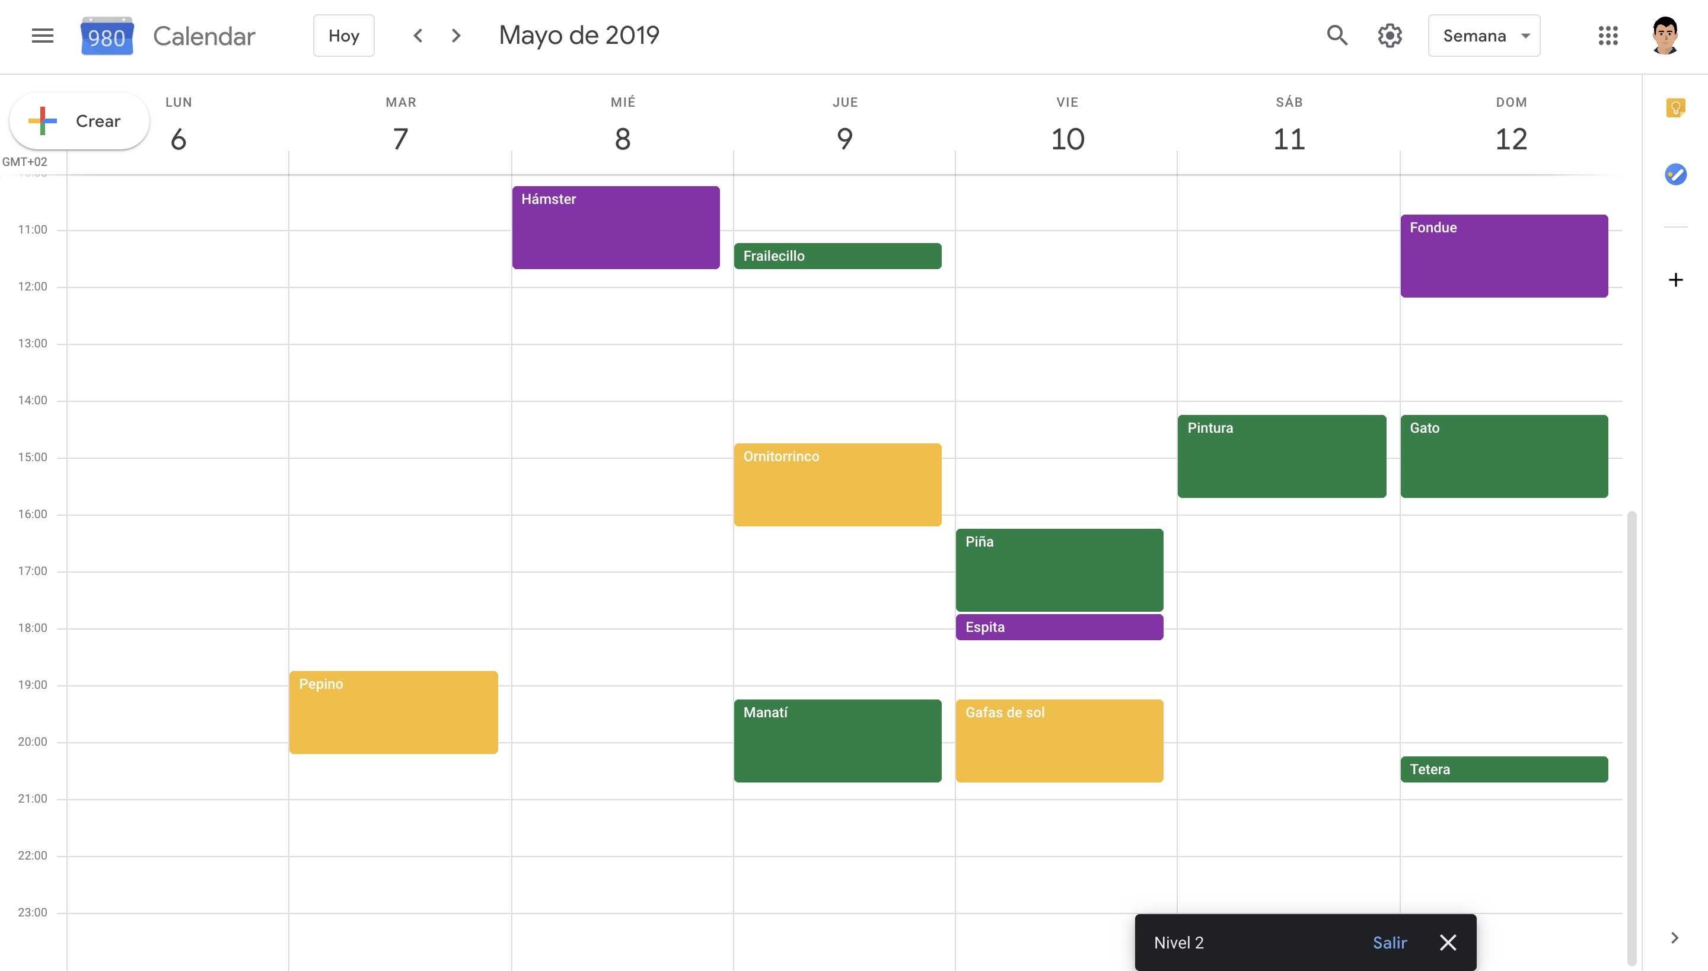Open the settings gear menu
This screenshot has height=971, width=1708.
1390,36
